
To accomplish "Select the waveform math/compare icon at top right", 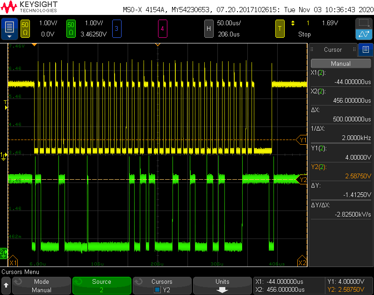I will 364,34.
